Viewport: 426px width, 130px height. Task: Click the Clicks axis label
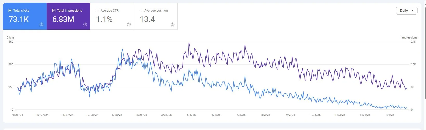click(x=11, y=37)
